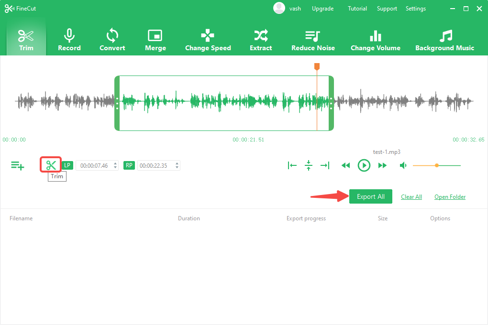Click the scissors Trim icon
The width and height of the screenshot is (488, 325).
point(51,165)
